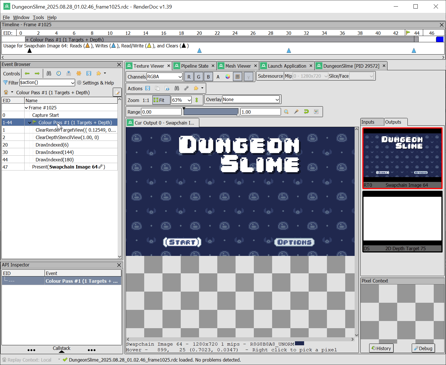Reset the range with the curved arrow icon
446x365 pixels.
click(306, 112)
